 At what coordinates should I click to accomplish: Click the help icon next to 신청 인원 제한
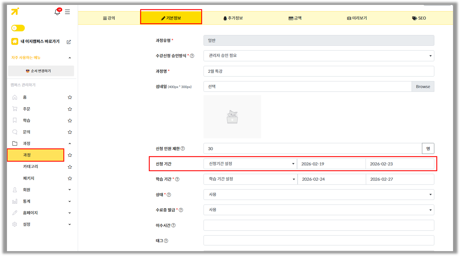point(183,148)
